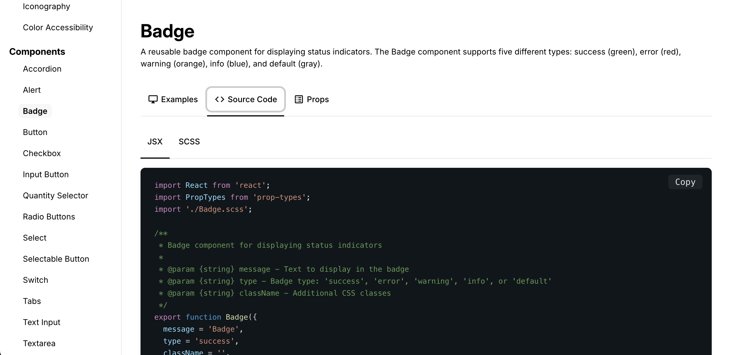Open the Alert component docs

point(32,90)
